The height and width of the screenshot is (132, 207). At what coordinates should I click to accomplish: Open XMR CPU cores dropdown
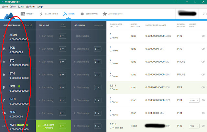(x=62, y=126)
